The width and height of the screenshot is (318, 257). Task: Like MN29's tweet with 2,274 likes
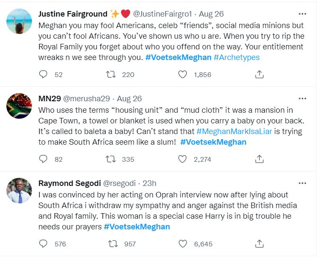(183, 159)
